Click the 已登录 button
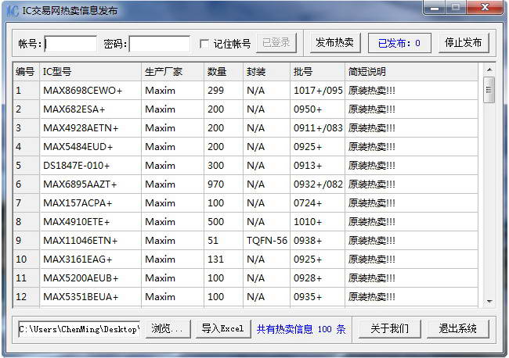The image size is (509, 358). click(x=276, y=43)
